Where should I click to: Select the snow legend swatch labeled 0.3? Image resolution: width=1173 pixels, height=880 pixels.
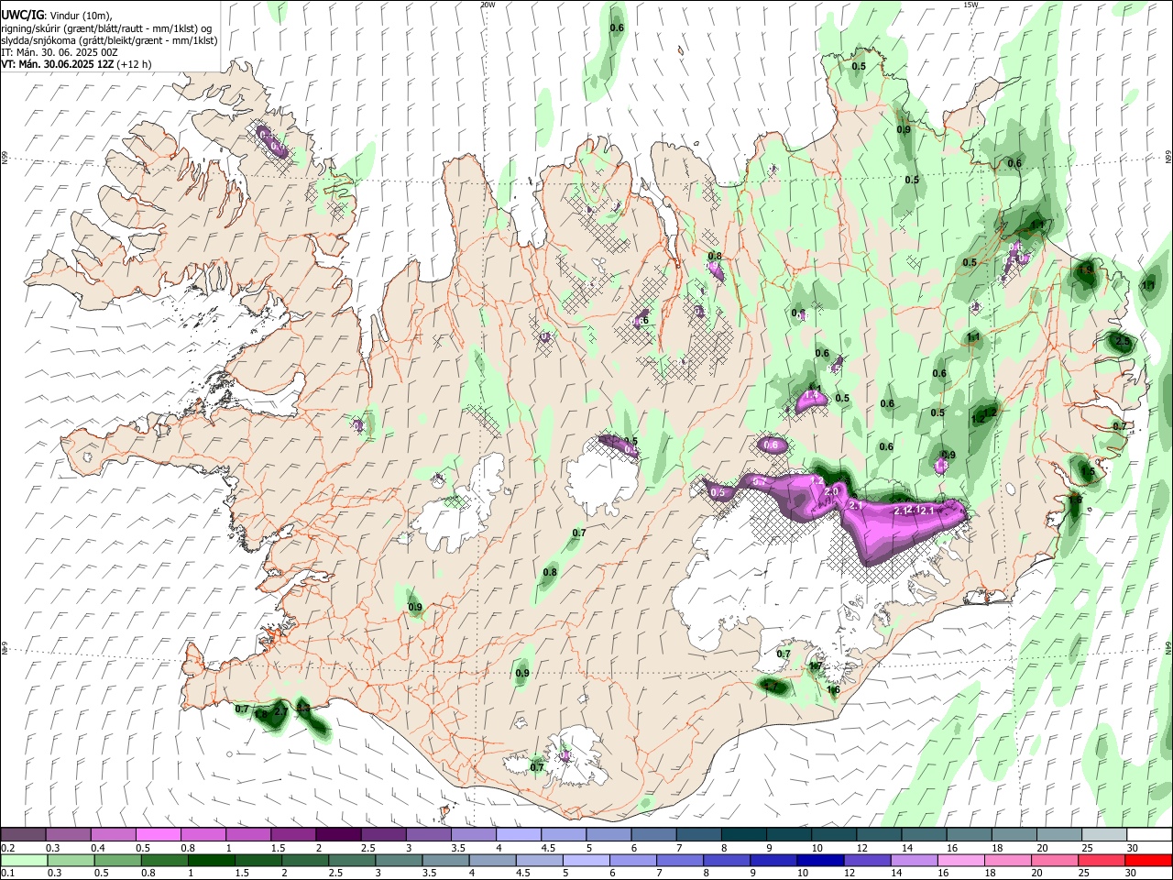(68, 835)
